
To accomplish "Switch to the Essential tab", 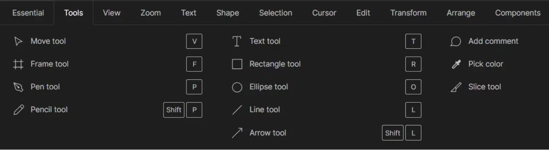I will tap(28, 13).
